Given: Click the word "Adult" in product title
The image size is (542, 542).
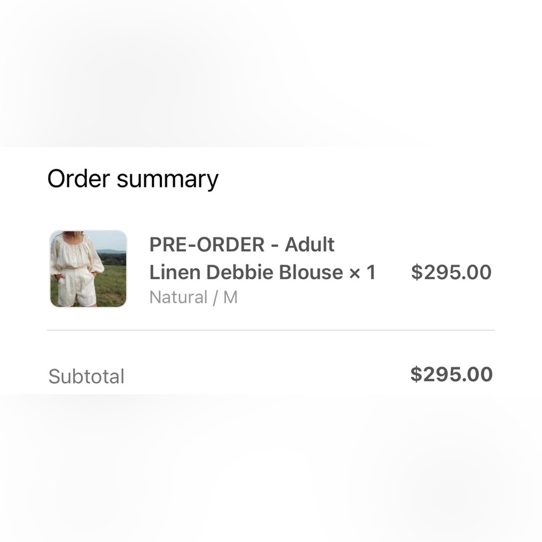Looking at the screenshot, I should (x=309, y=245).
